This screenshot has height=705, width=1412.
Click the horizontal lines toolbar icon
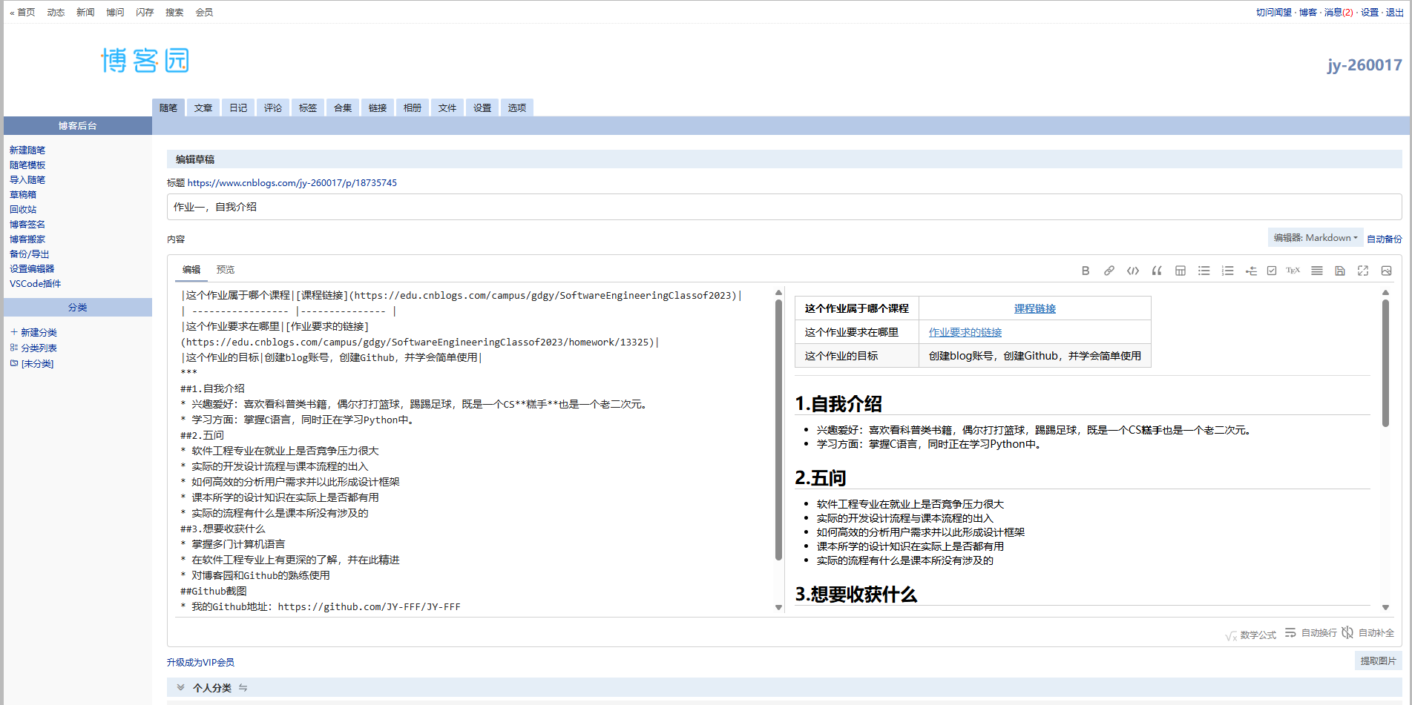coord(1317,271)
